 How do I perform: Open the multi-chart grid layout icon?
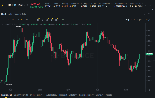[x=149, y=14]
